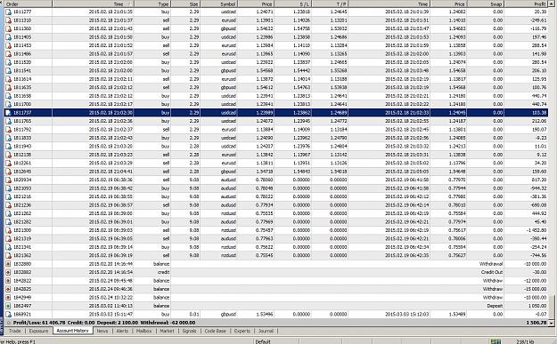This screenshot has width=557, height=344.
Task: Click the Time column header with sort arrow
Action: (93, 4)
